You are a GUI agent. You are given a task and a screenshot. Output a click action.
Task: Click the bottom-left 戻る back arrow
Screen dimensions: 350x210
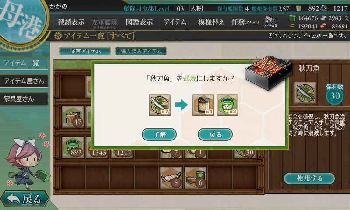[24, 199]
